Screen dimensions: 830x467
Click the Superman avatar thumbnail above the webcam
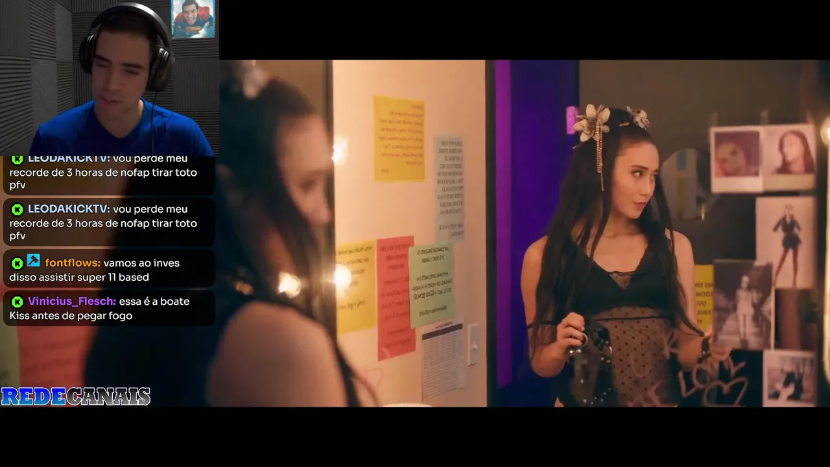pyautogui.click(x=193, y=19)
